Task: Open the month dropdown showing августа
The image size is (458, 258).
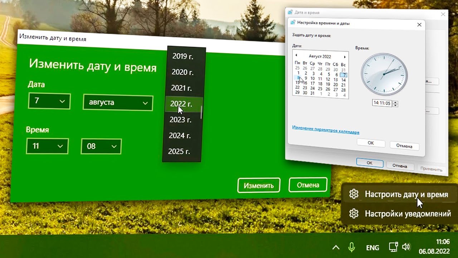Action: point(118,102)
